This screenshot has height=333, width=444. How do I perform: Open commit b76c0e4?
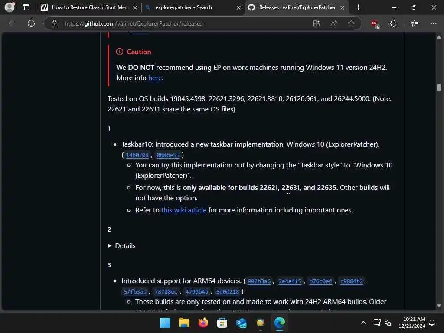click(320, 281)
